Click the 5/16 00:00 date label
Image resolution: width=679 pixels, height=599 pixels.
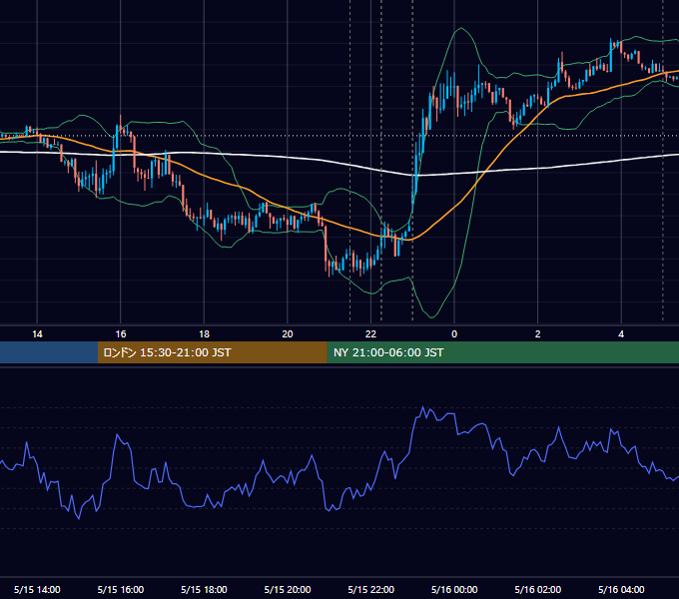coord(454,589)
